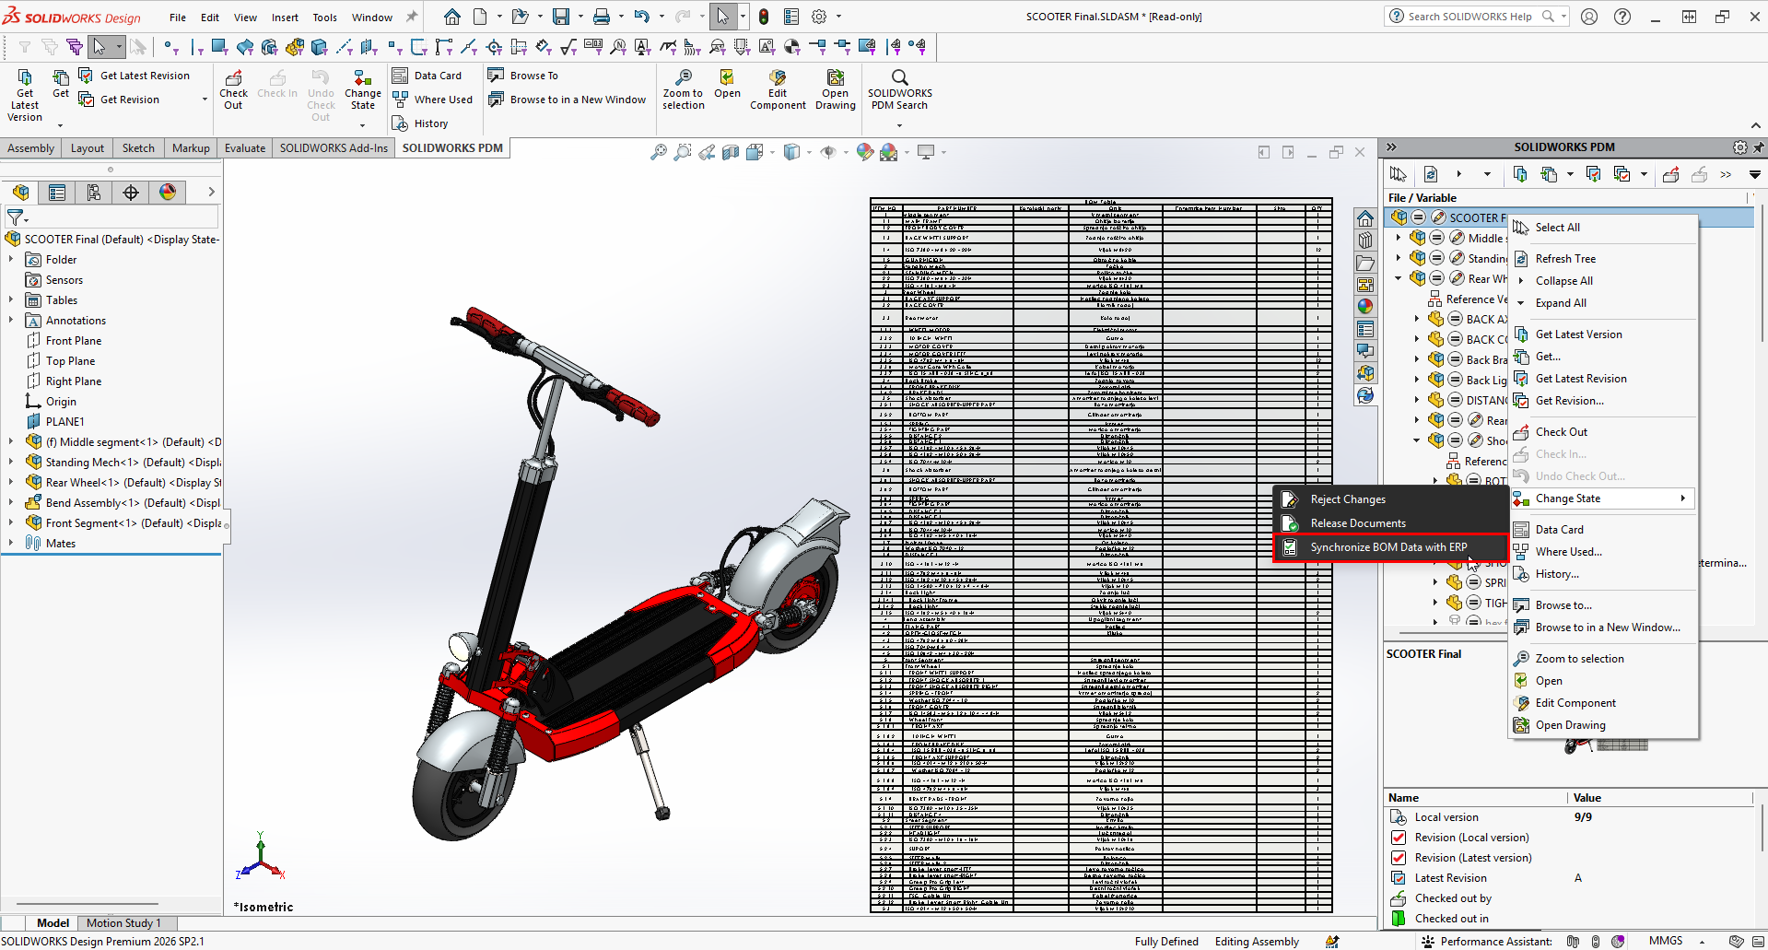
Task: Click the Search SOLIDWORKS Help field
Action: pos(1471,17)
